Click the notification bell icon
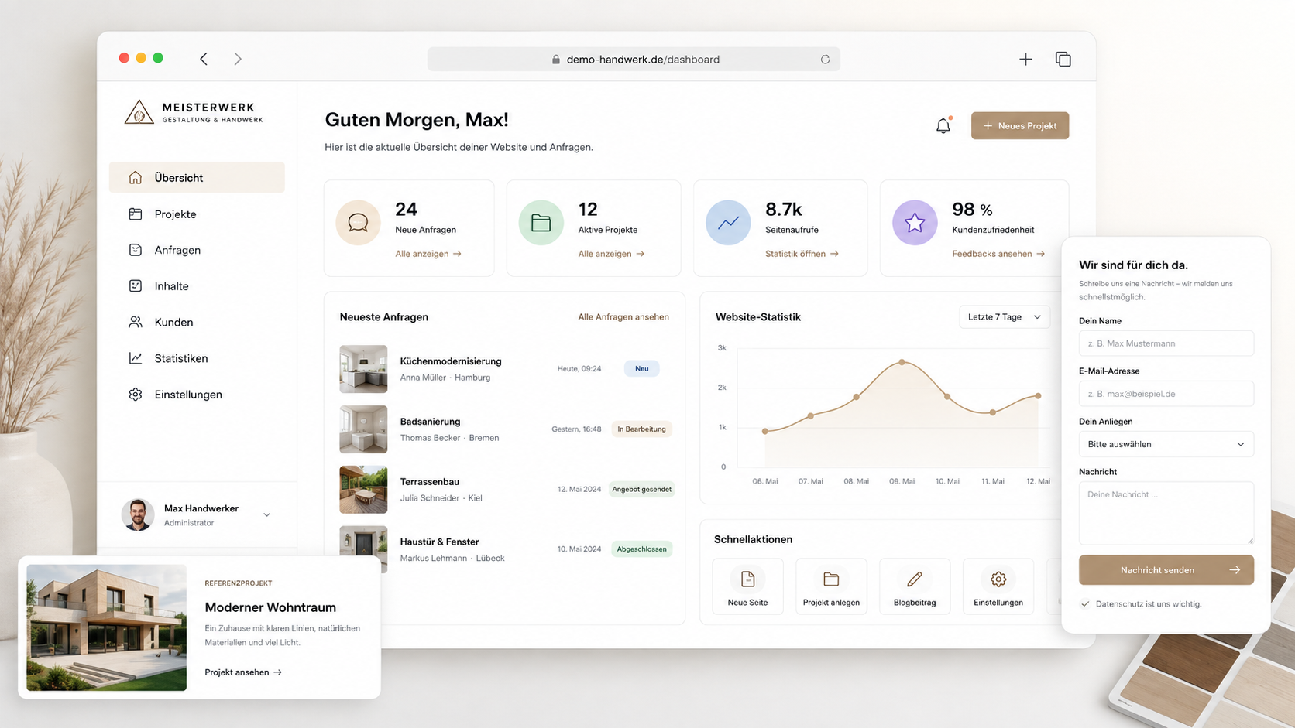Viewport: 1295px width, 728px height. (x=943, y=125)
